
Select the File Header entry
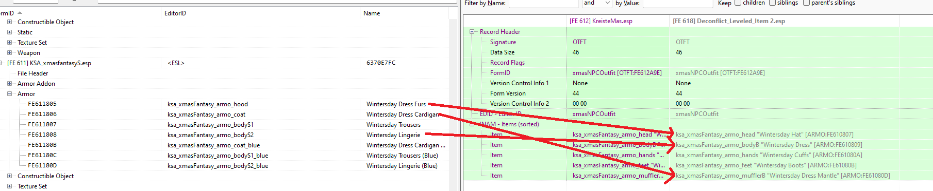[32, 73]
